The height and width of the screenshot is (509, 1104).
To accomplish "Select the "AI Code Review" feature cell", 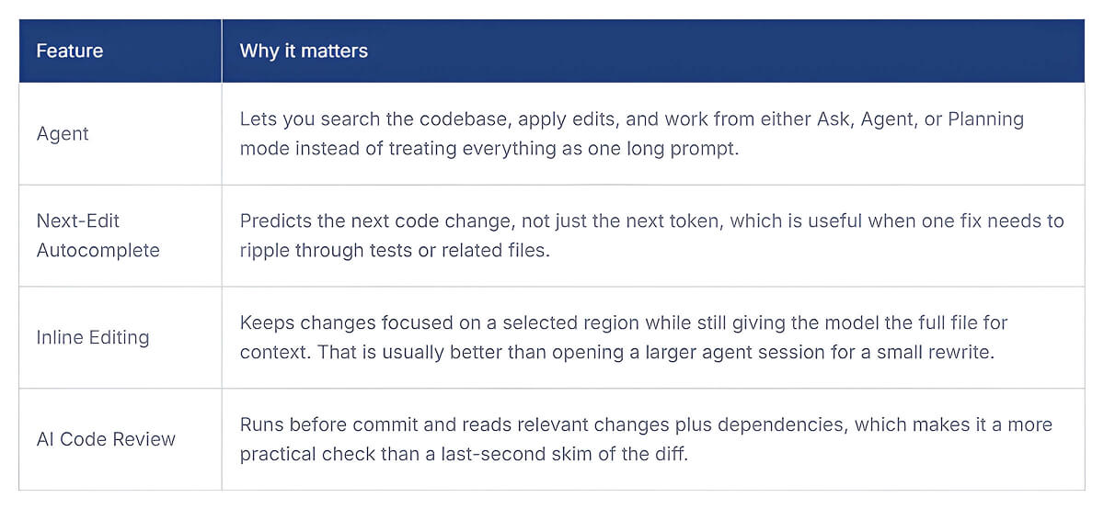I will [x=106, y=439].
